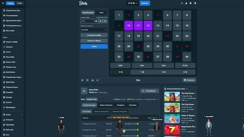Click the Кошелек wallet button
Screen dimensions: 244x137
pyautogui.click(x=145, y=3)
